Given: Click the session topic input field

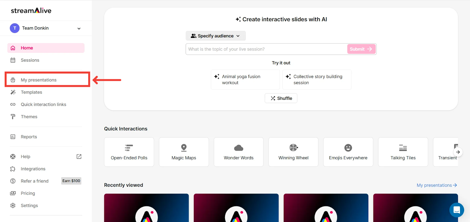Looking at the screenshot, I should click(x=266, y=49).
